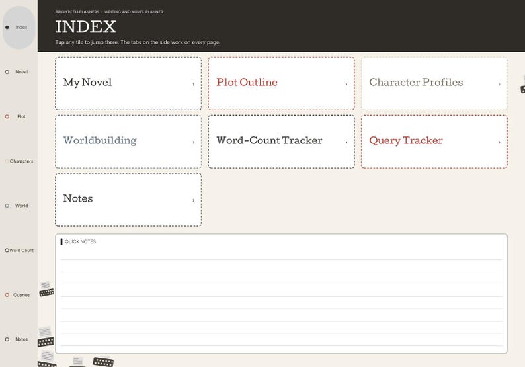Open the My Novel tile

(x=128, y=83)
